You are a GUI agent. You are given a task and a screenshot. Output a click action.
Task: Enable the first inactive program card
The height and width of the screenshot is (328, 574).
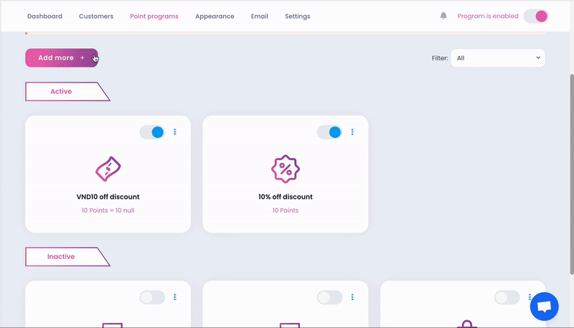coord(152,297)
